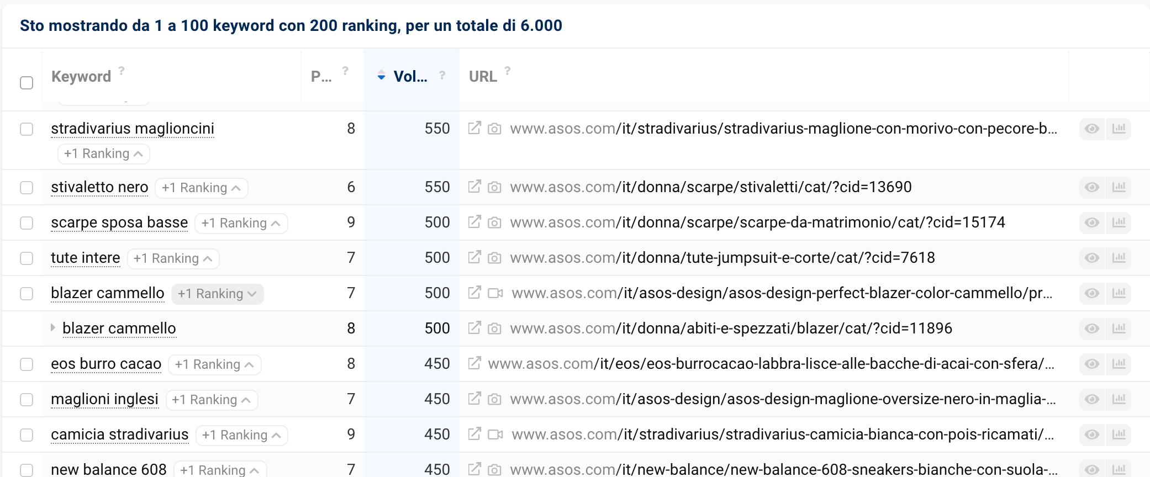
Task: Expand +1 Ranking under stradivarius maglioncini
Action: pos(104,153)
